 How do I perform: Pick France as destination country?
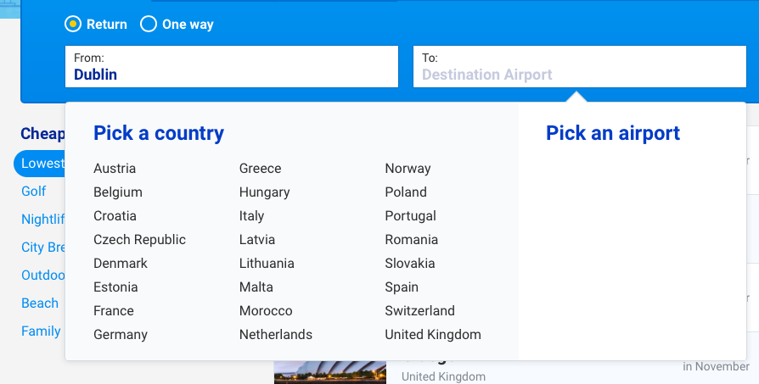tap(113, 310)
